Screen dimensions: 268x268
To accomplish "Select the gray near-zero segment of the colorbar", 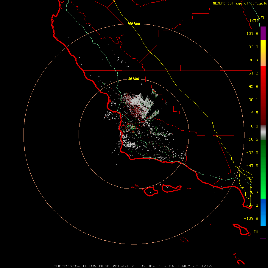I will point(263,133).
